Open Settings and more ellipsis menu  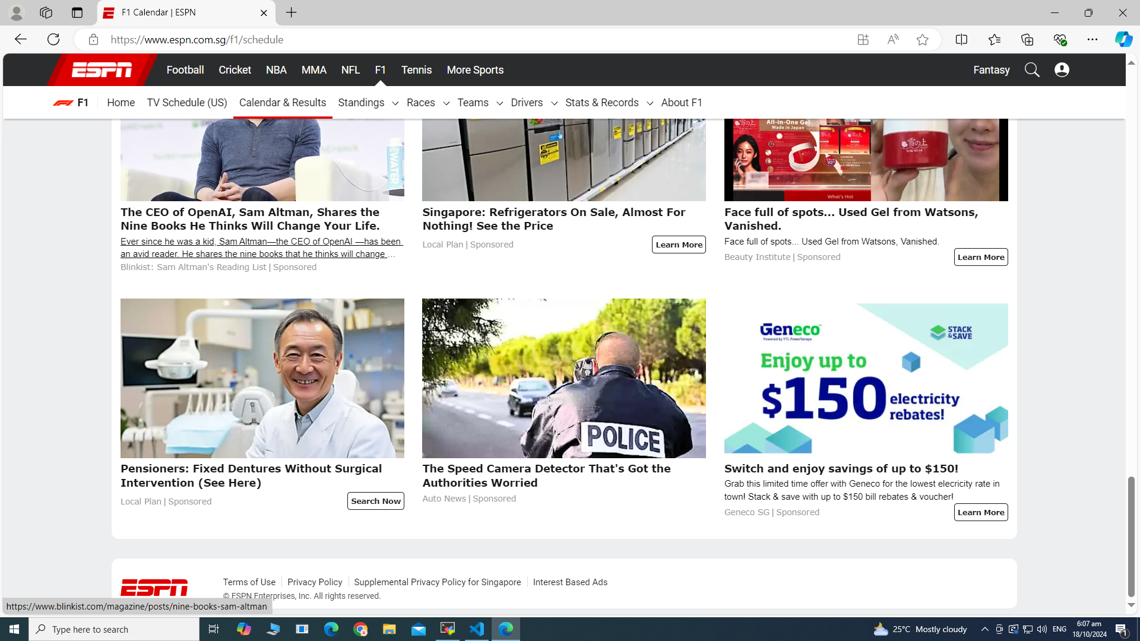(1092, 40)
